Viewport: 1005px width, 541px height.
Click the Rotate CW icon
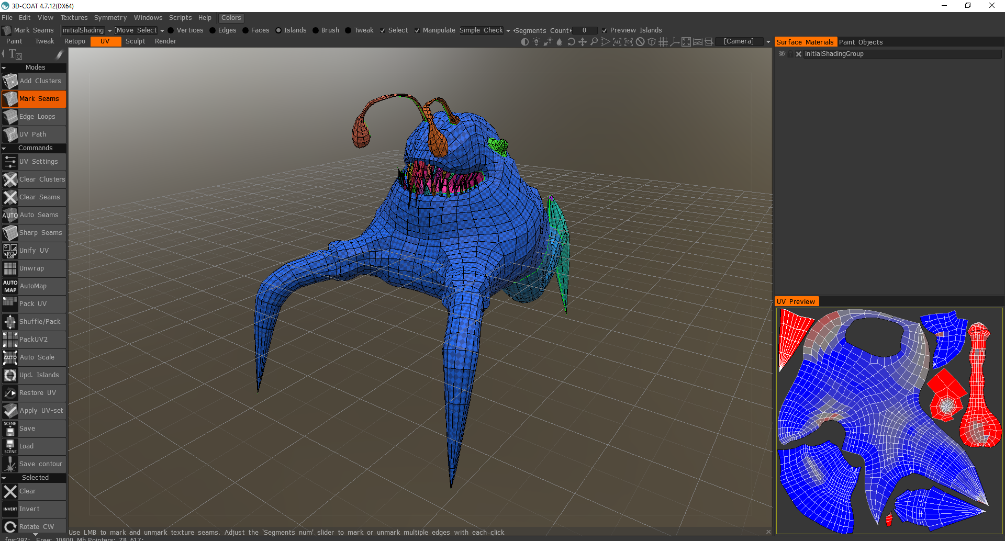pos(10,526)
